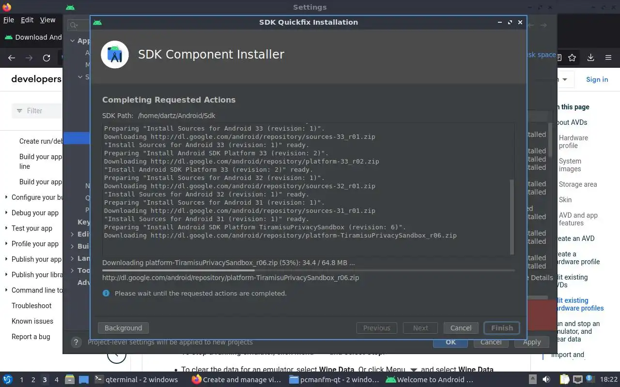This screenshot has height=387, width=620.
Task: Launch file manager from panel quick launch
Action: click(x=69, y=380)
